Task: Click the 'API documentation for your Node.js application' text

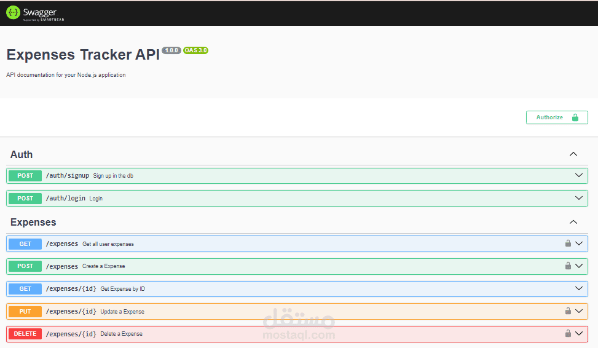Action: (x=66, y=75)
